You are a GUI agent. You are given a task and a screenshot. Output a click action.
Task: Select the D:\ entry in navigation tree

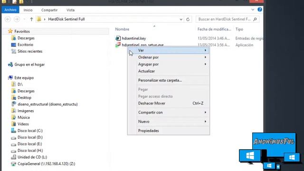(x=20, y=85)
